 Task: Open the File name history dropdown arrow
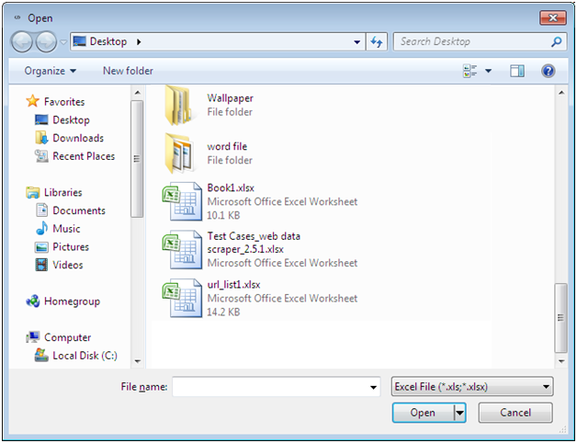coord(373,387)
